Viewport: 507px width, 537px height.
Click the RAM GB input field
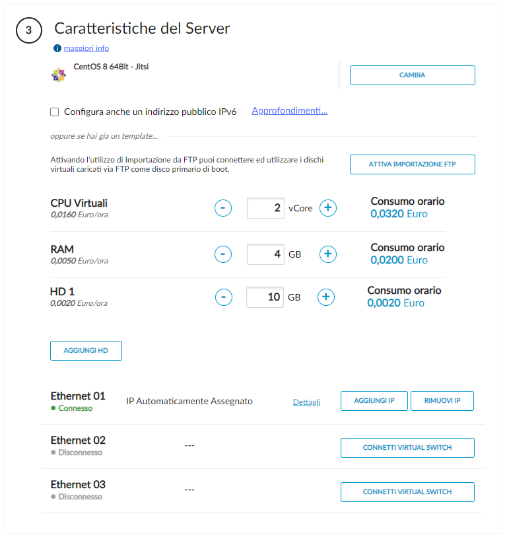265,254
